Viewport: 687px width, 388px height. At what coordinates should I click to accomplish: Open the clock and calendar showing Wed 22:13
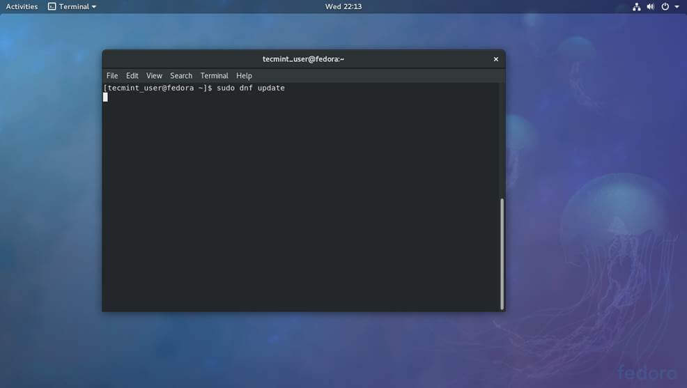click(343, 6)
